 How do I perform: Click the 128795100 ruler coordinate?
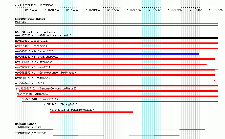(x=134, y=10)
